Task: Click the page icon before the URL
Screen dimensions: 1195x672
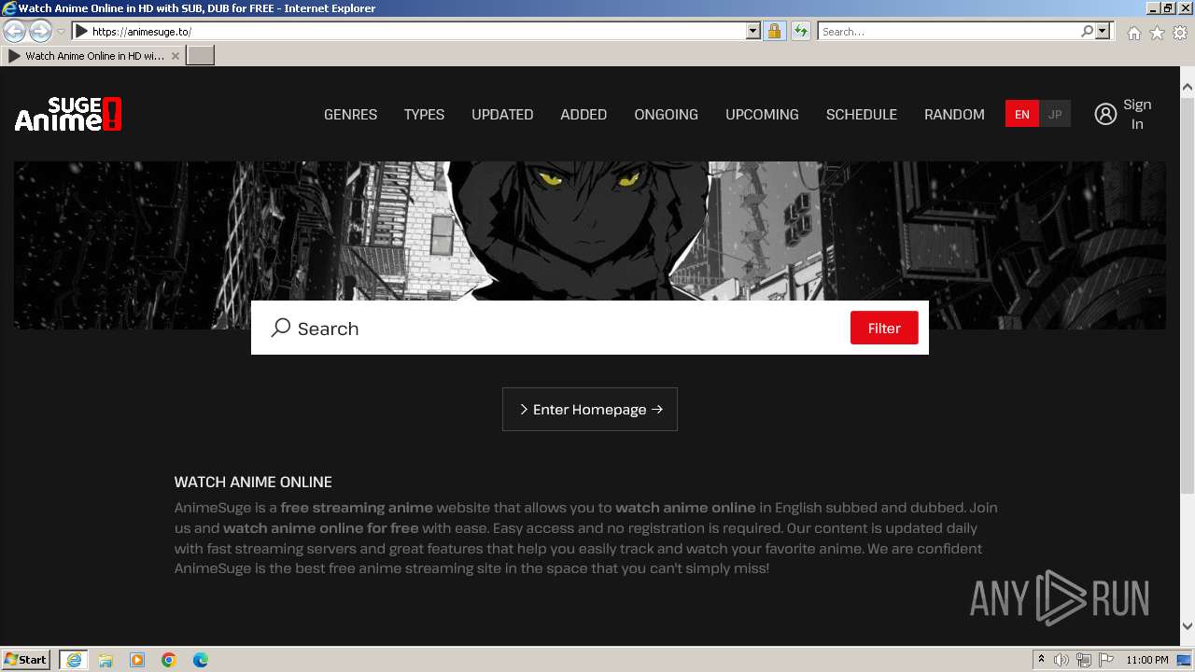Action: click(x=81, y=31)
